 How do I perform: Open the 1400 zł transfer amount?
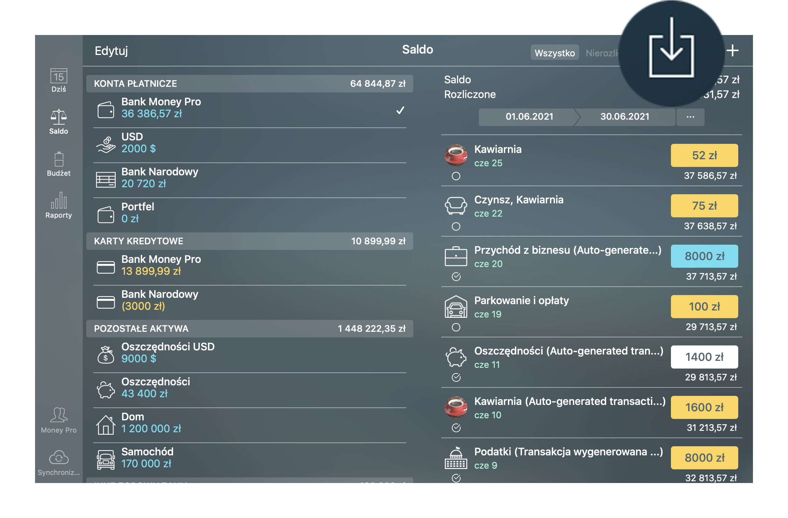[704, 357]
